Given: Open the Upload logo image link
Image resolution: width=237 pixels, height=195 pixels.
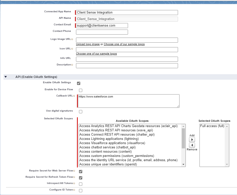Looking at the screenshot, I should tap(88, 44).
